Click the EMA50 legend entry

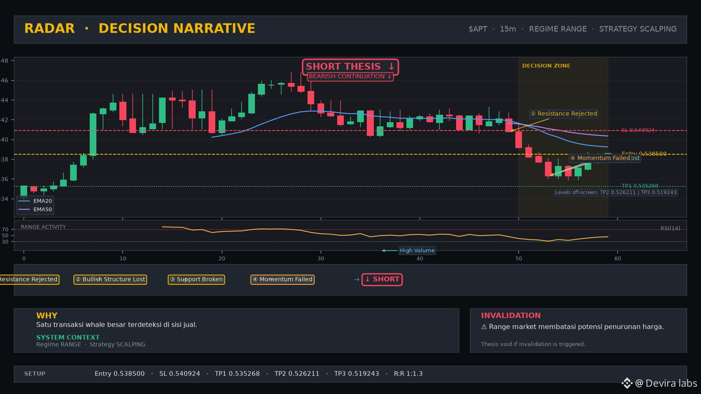tap(35, 210)
